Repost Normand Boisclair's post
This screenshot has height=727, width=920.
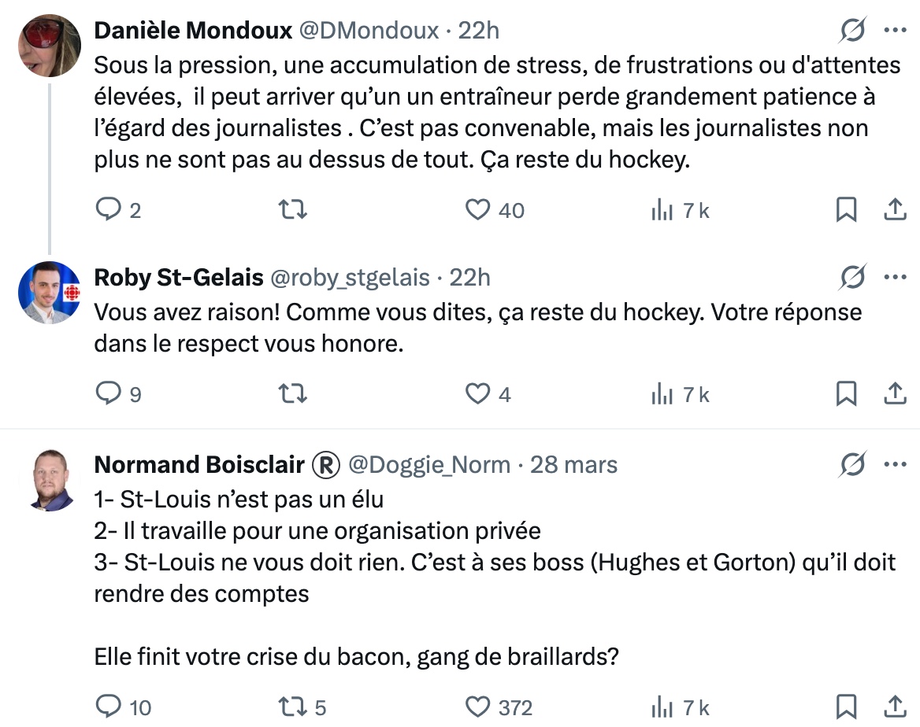pyautogui.click(x=294, y=707)
